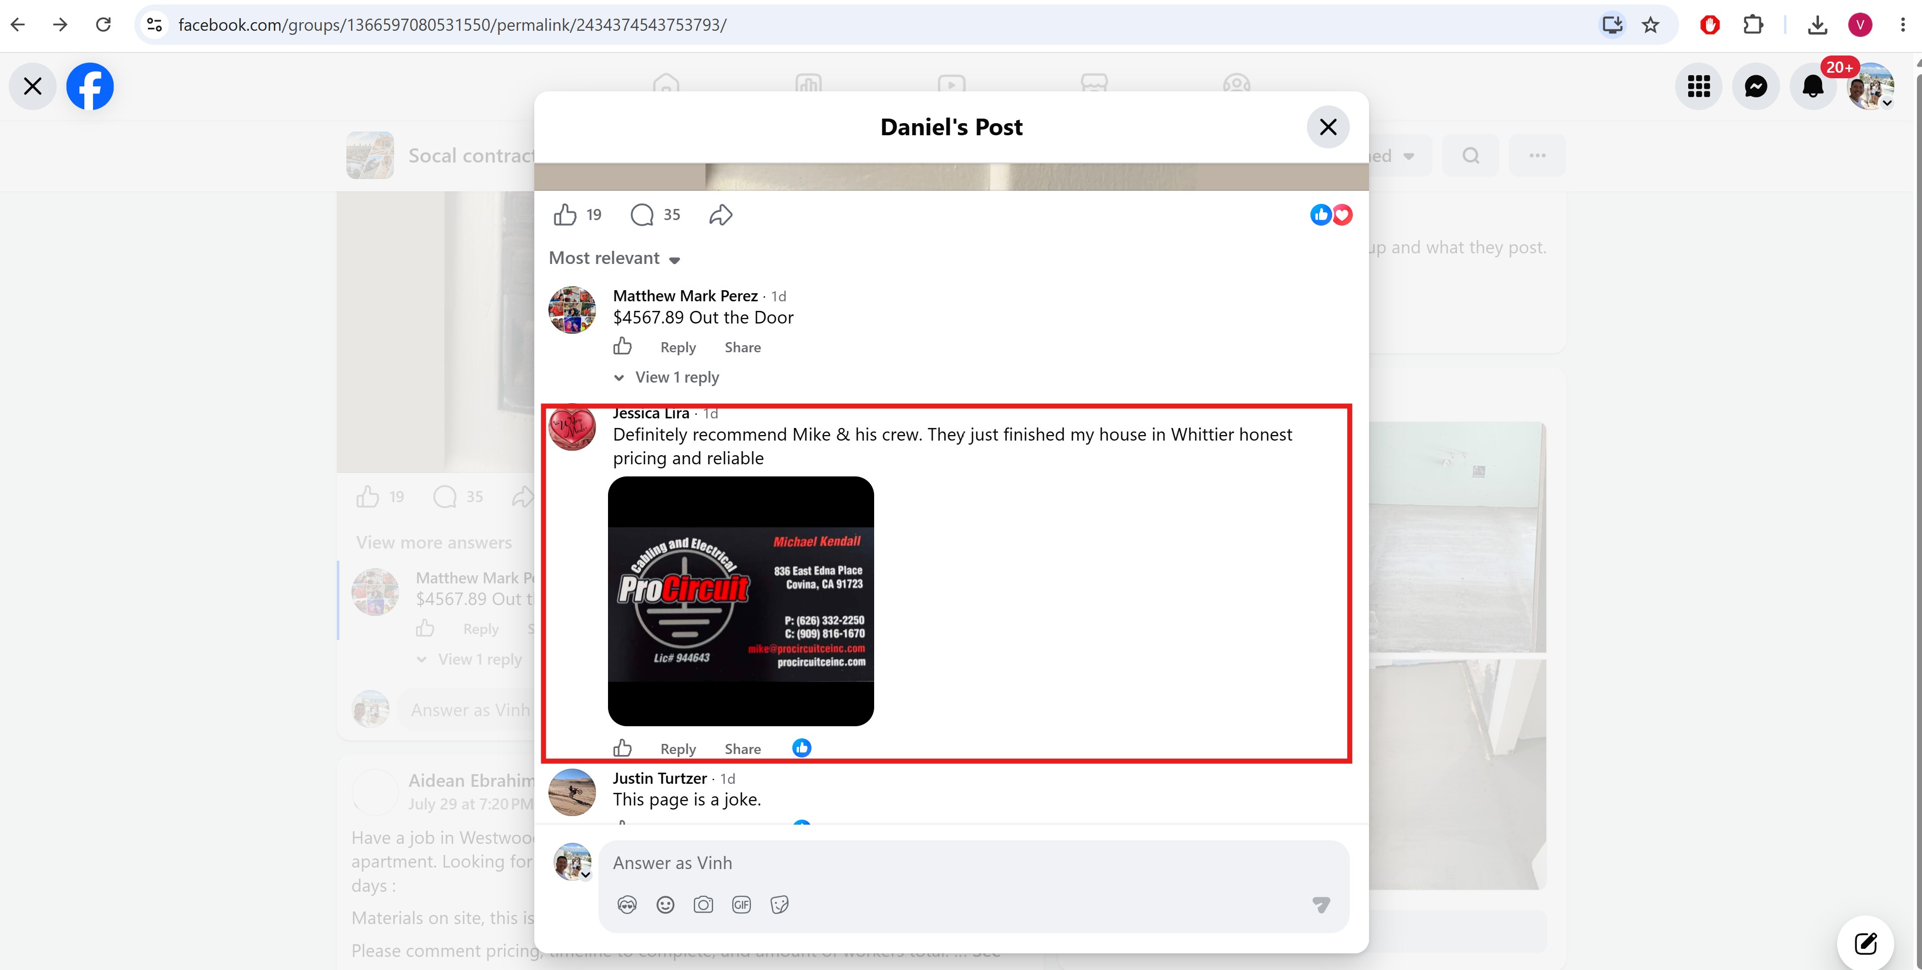Open Jessica Lira's profile avatar
Screen dimensions: 1922x970
point(572,428)
